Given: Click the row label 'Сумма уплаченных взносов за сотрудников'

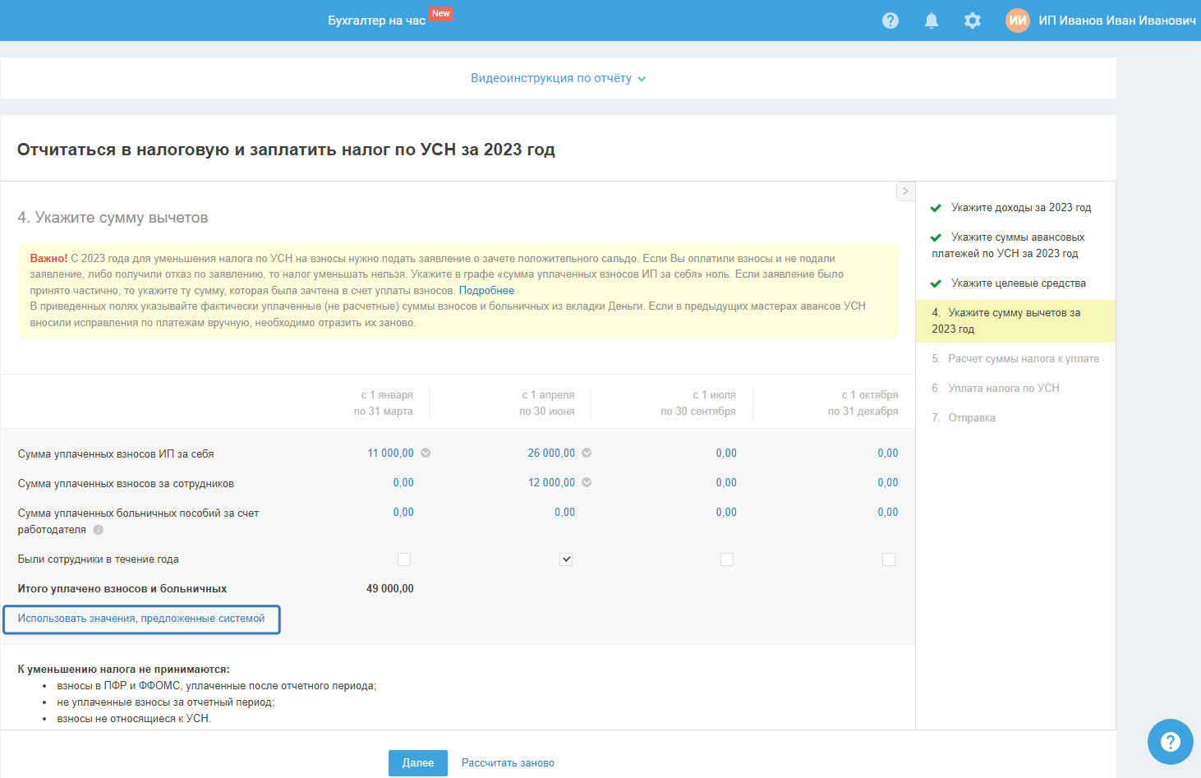Looking at the screenshot, I should click(126, 484).
